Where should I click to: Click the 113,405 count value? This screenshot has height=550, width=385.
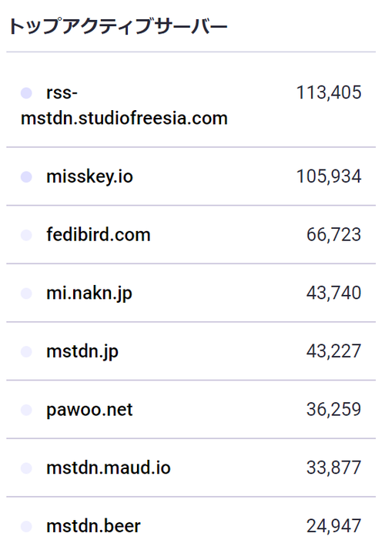point(329,92)
